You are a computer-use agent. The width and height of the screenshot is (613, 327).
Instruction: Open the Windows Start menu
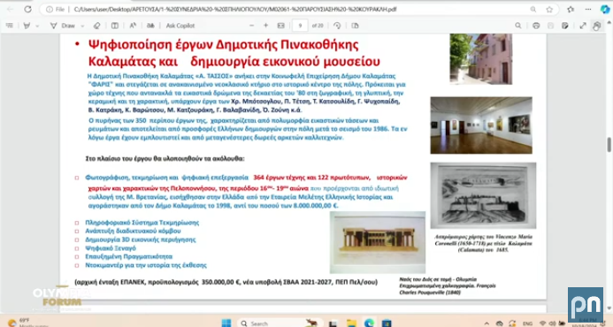point(226,323)
